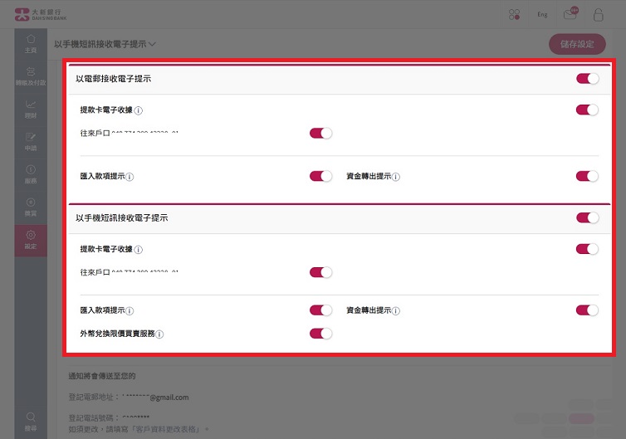Screen dimensions: 626x439
Task: Open the Dah Sing Bank logo
Action: (41, 15)
